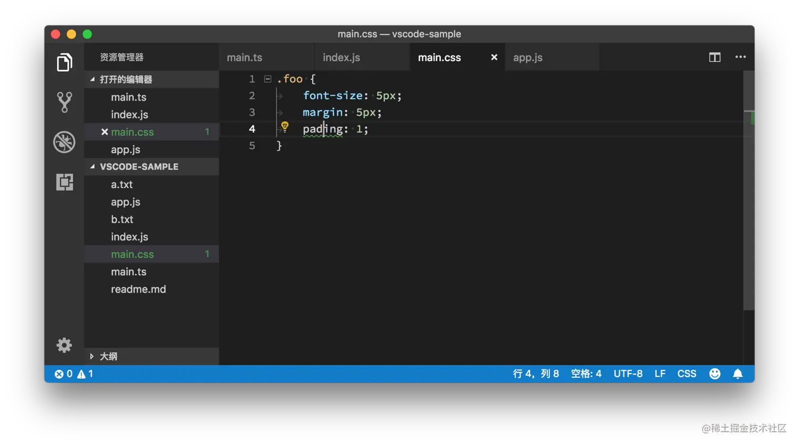Open b.txt in the file tree
The image size is (799, 446).
[x=152, y=219]
